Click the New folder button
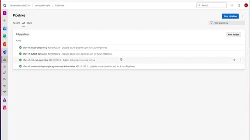 (233, 35)
